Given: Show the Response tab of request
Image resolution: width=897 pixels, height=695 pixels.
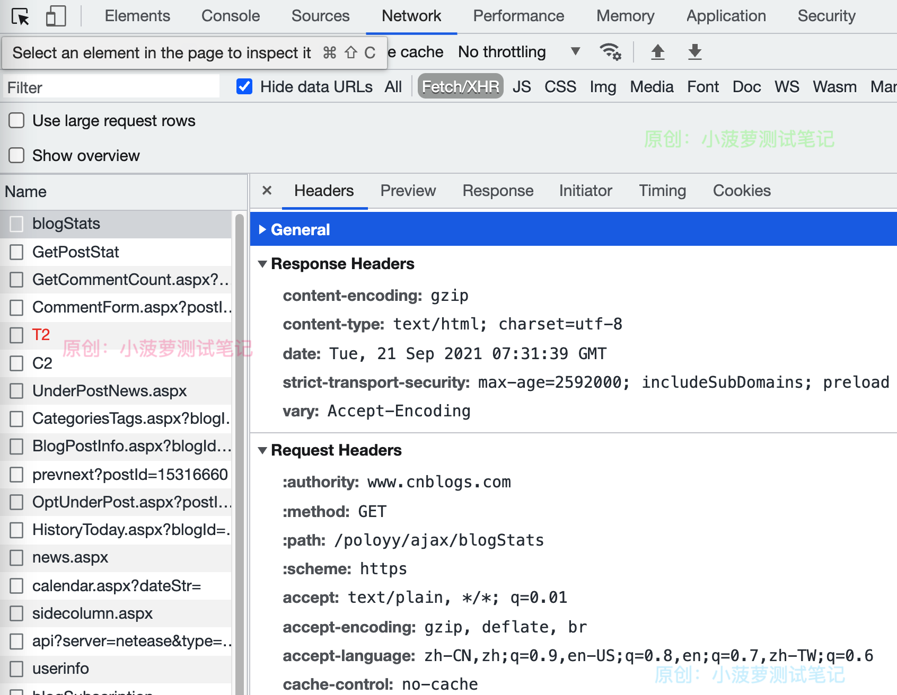Looking at the screenshot, I should click(x=498, y=191).
